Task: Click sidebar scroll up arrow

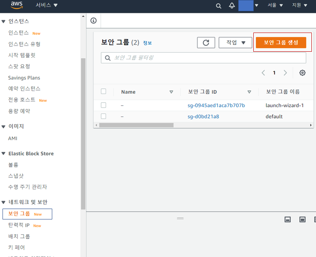Action: coord(83,16)
